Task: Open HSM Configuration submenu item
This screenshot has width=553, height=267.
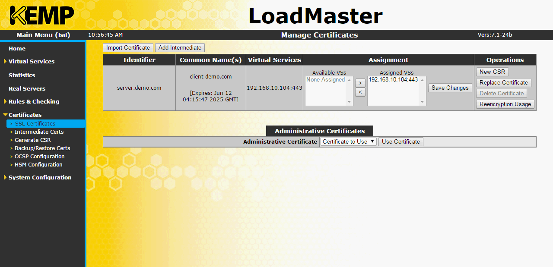Action: click(x=38, y=164)
